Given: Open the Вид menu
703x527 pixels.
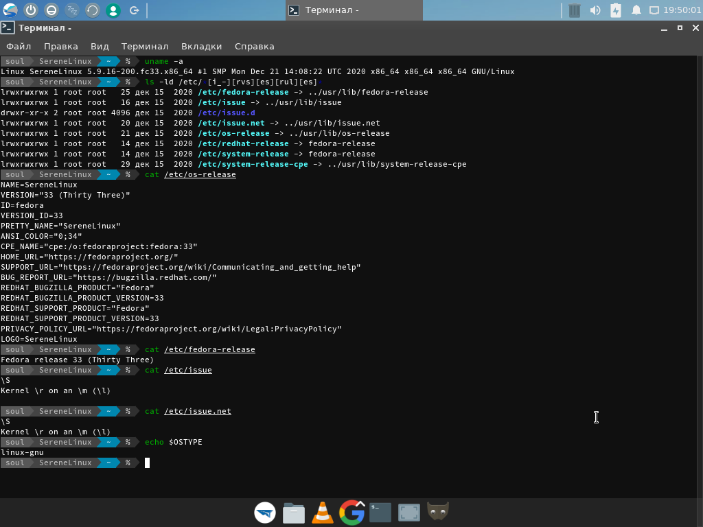Looking at the screenshot, I should click(x=100, y=46).
